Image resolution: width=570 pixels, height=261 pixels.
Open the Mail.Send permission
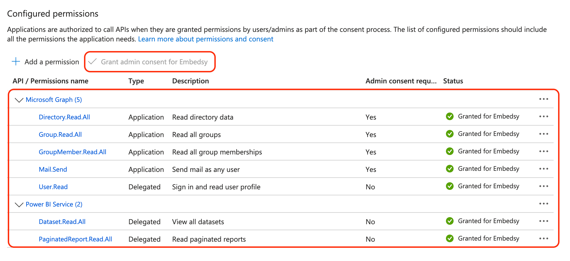(x=53, y=169)
